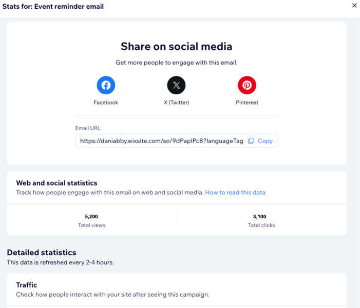
Task: Click the Facebook share icon
Action: pyautogui.click(x=106, y=85)
